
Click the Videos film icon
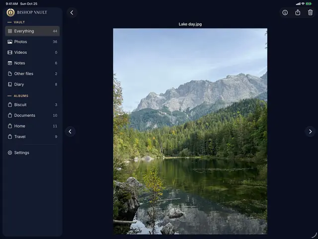pyautogui.click(x=10, y=52)
